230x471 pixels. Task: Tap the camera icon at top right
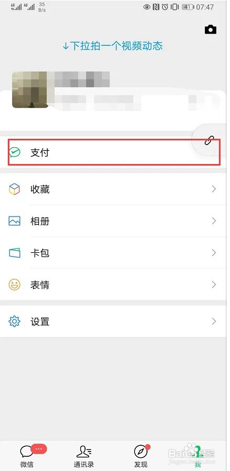tap(210, 29)
